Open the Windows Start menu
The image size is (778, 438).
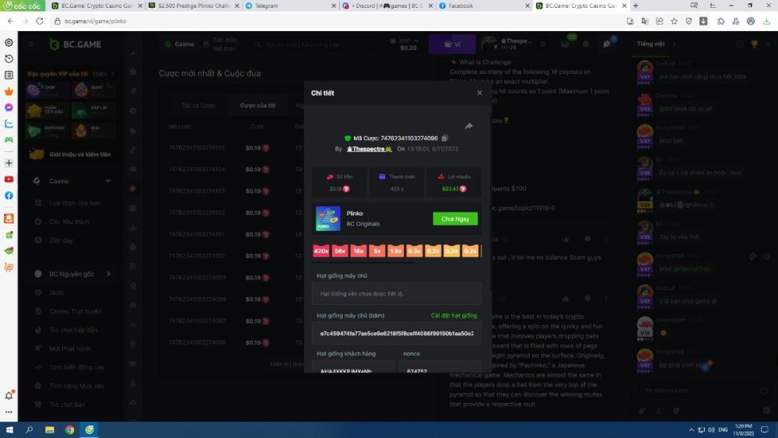click(x=9, y=429)
